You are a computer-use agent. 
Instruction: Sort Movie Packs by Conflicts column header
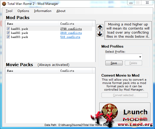pos(75,71)
